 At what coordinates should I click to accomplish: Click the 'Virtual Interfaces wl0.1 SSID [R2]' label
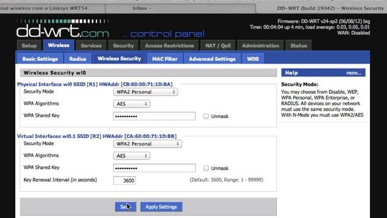coord(97,136)
